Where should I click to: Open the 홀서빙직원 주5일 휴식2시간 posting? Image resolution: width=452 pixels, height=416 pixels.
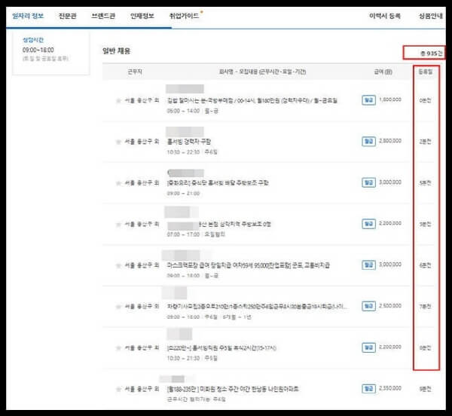tap(221, 348)
